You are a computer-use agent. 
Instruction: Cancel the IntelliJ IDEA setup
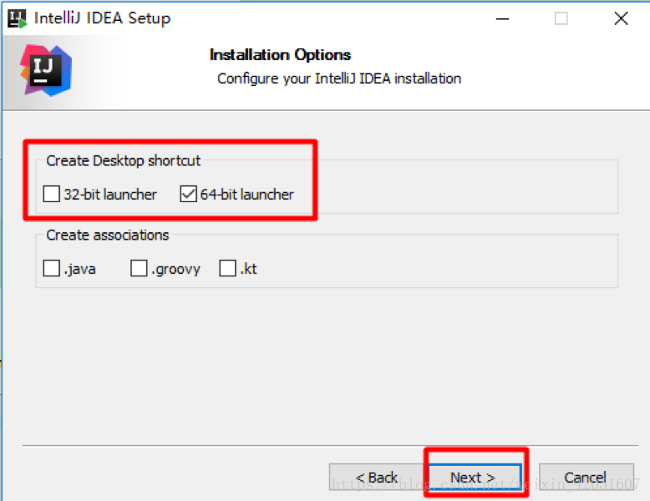click(587, 477)
